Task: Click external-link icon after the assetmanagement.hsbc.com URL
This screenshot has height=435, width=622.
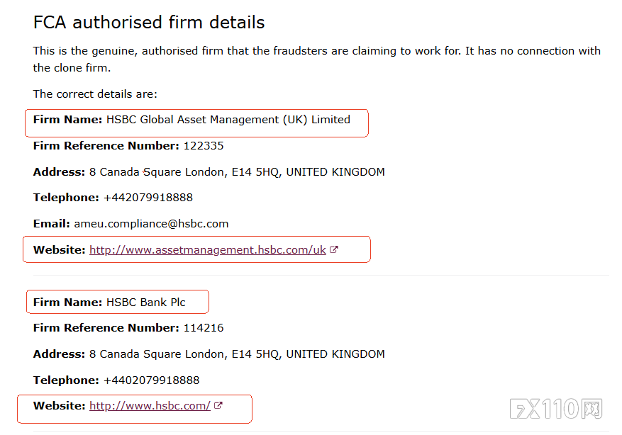Action: coord(334,250)
